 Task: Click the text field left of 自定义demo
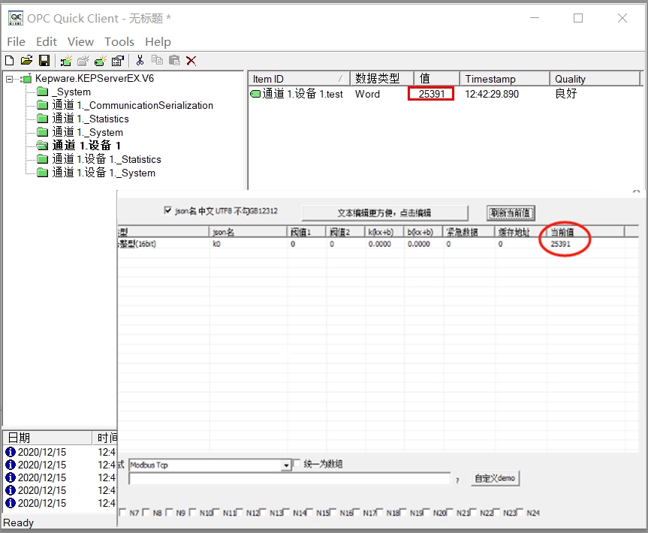tap(289, 478)
